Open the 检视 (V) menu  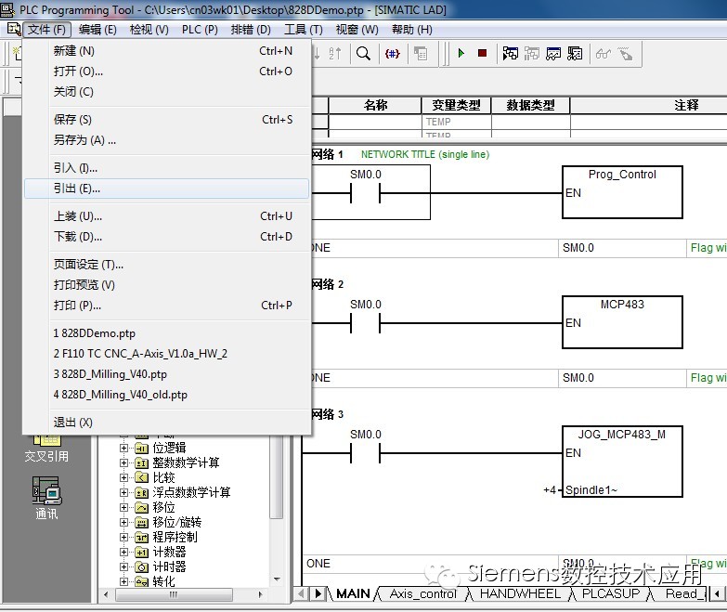click(x=149, y=30)
